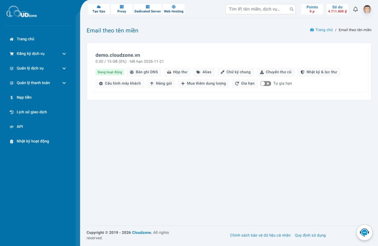Click Mua thêm dung lượng
Image resolution: width=378 pixels, height=246 pixels.
(x=203, y=83)
